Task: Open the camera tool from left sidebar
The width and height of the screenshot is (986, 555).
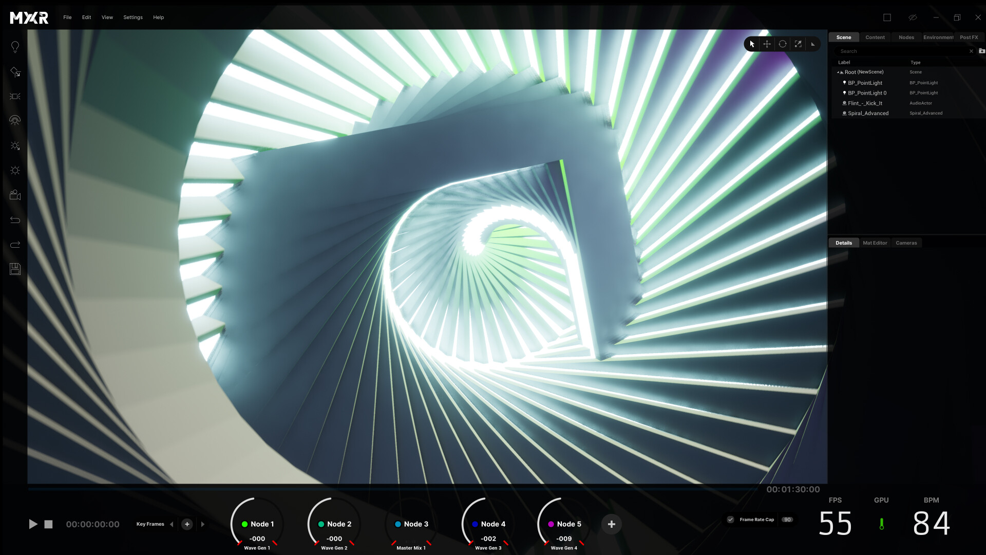Action: (x=15, y=195)
